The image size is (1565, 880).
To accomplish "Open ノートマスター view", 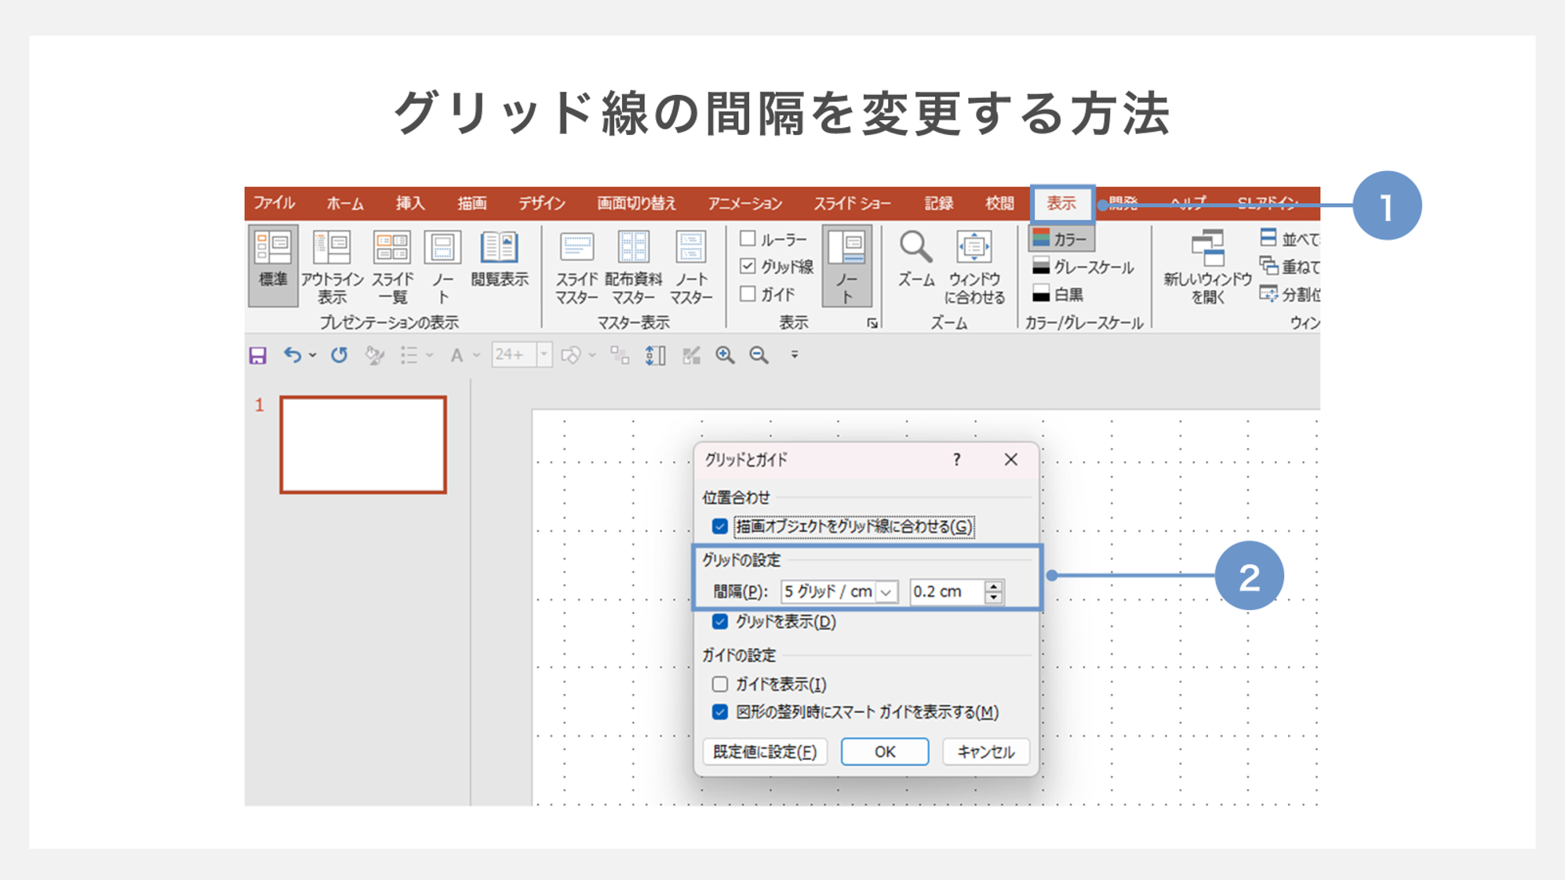I will (x=691, y=266).
